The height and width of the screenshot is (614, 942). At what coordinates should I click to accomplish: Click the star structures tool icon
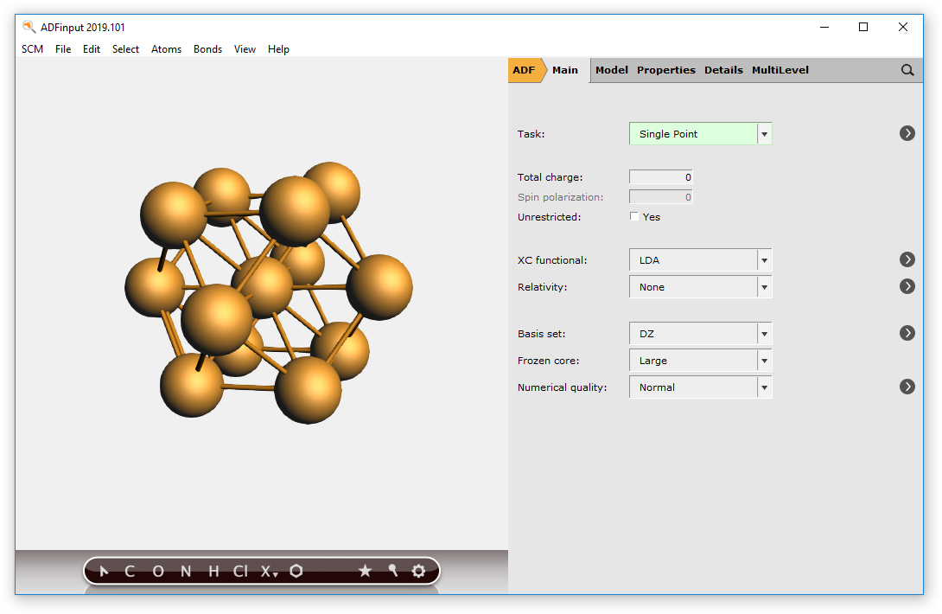pyautogui.click(x=365, y=571)
